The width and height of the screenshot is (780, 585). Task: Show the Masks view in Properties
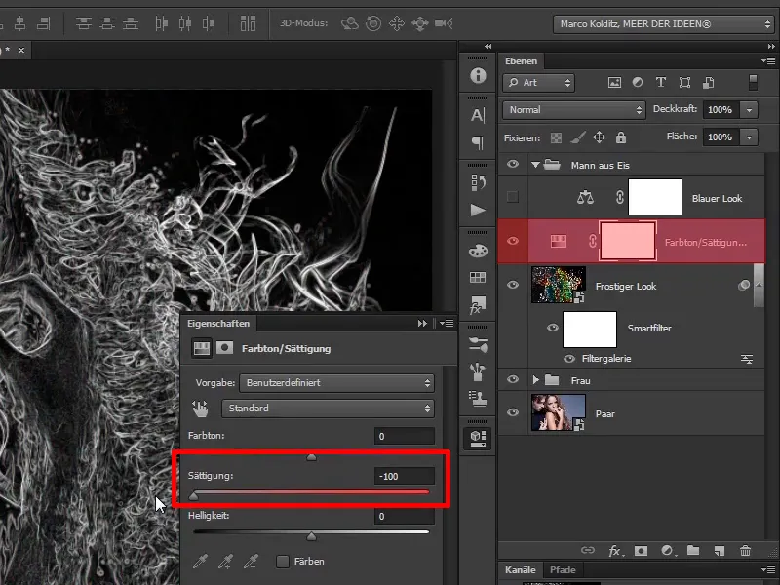pyautogui.click(x=224, y=348)
